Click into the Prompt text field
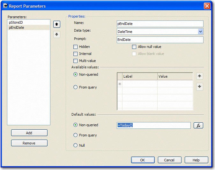The height and width of the screenshot is (170, 215). [x=160, y=40]
